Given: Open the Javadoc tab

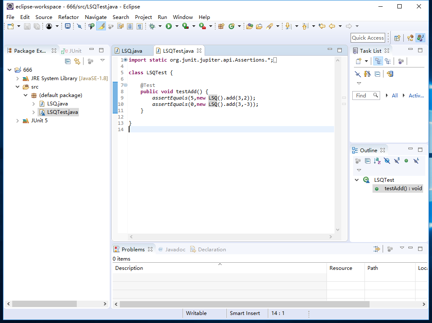Looking at the screenshot, I should [x=172, y=250].
